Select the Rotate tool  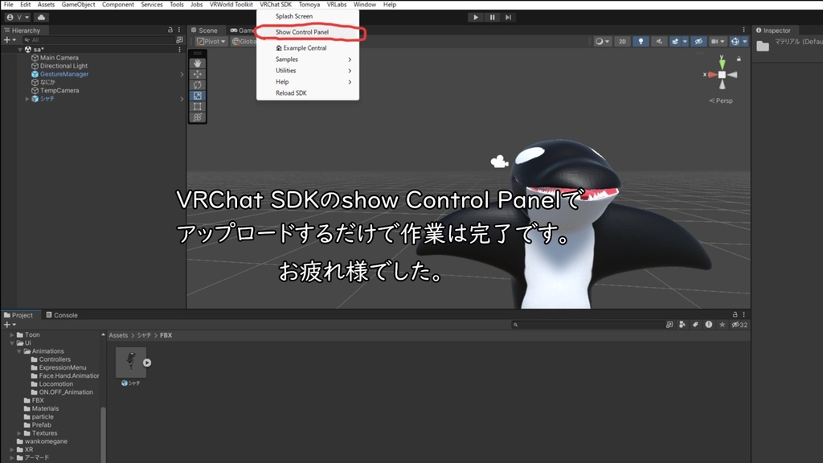pyautogui.click(x=197, y=84)
